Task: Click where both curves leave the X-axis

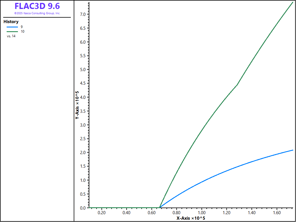Action: pyautogui.click(x=160, y=207)
